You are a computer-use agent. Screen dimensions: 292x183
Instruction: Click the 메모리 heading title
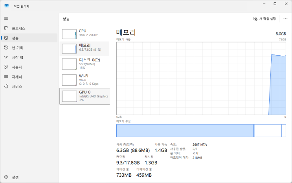[x=126, y=32]
